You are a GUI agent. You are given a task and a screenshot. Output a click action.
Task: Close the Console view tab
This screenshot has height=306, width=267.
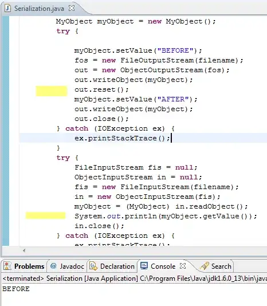pos(183,266)
